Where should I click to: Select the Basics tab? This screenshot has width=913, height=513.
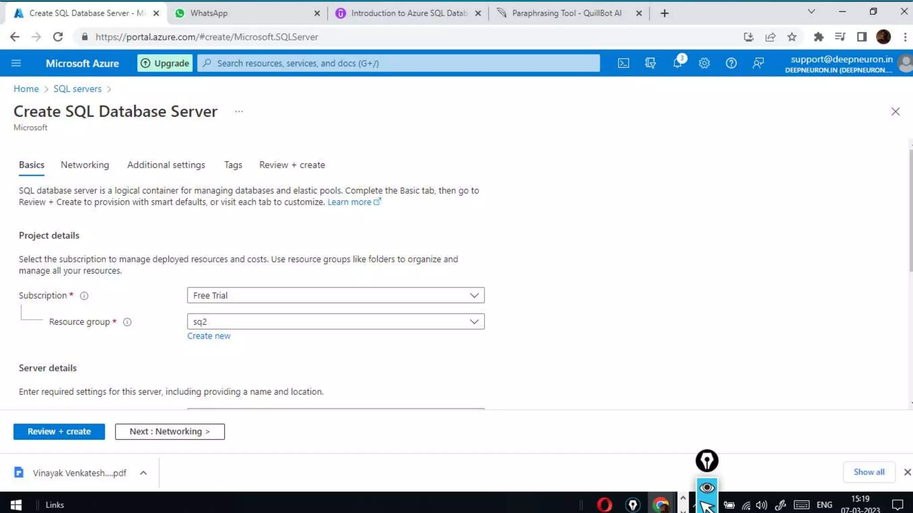pos(32,165)
